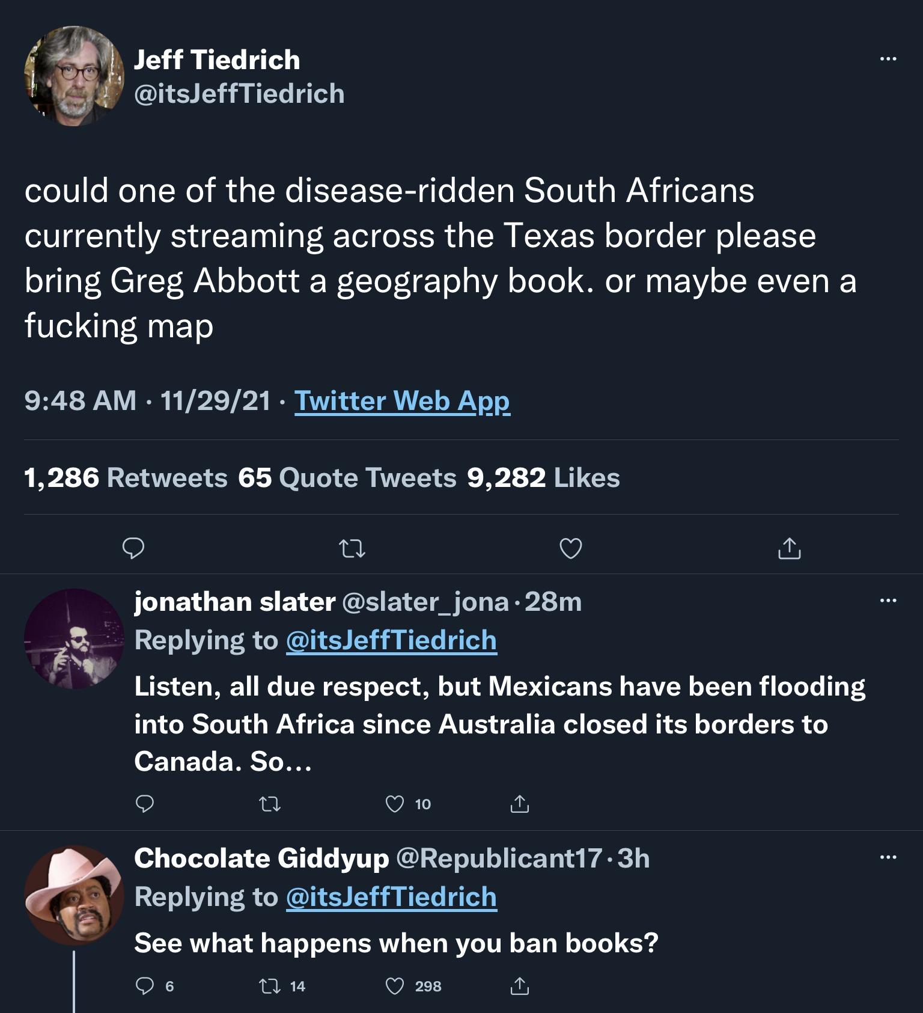Open more options on jonathan slater's reply
The width and height of the screenshot is (923, 1013).
point(888,600)
